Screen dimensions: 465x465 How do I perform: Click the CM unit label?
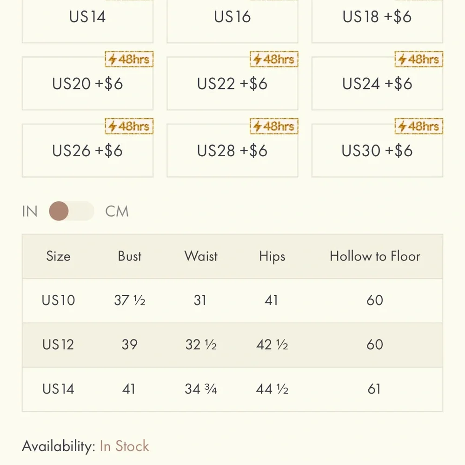pyautogui.click(x=117, y=212)
